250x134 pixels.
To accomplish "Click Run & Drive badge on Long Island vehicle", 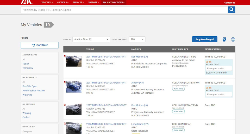I will (178, 130).
